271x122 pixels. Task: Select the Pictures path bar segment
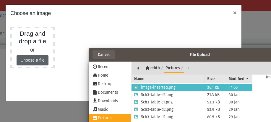point(173,68)
